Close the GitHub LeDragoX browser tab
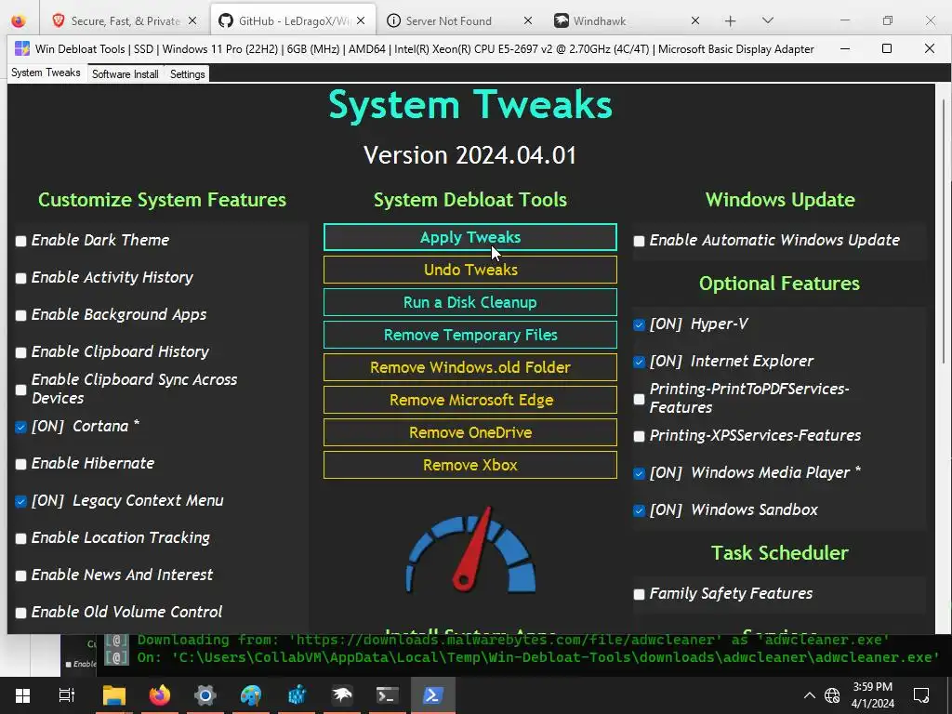The width and height of the screenshot is (952, 714). coord(361,20)
